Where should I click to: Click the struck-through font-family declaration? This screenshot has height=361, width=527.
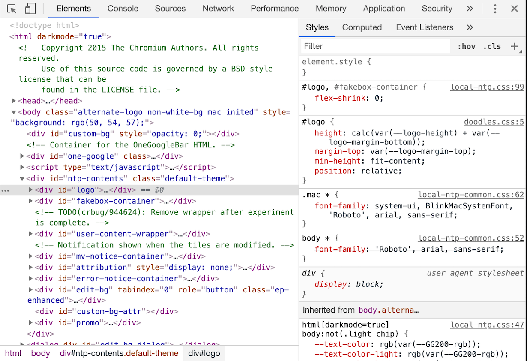click(x=410, y=250)
